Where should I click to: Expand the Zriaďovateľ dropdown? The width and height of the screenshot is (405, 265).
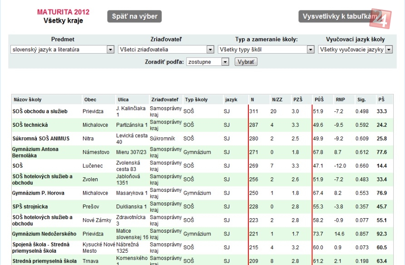coord(166,50)
